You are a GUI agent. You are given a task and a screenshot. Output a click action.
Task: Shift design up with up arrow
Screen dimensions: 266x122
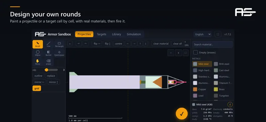point(140,44)
